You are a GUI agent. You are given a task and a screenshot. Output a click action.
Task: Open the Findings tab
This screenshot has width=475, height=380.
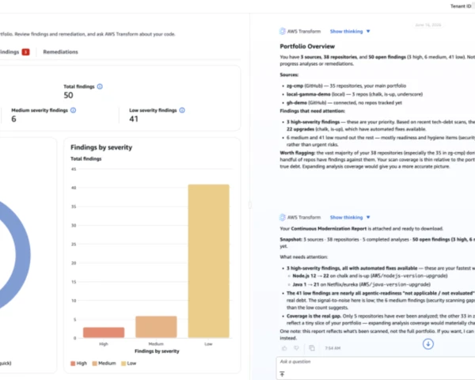(14, 52)
